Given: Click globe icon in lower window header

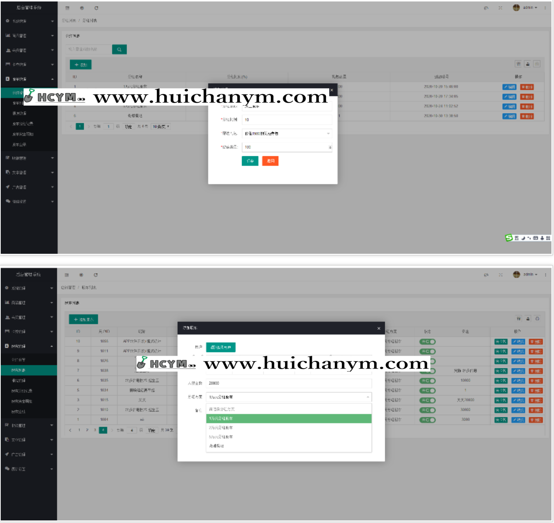Looking at the screenshot, I should click(81, 275).
